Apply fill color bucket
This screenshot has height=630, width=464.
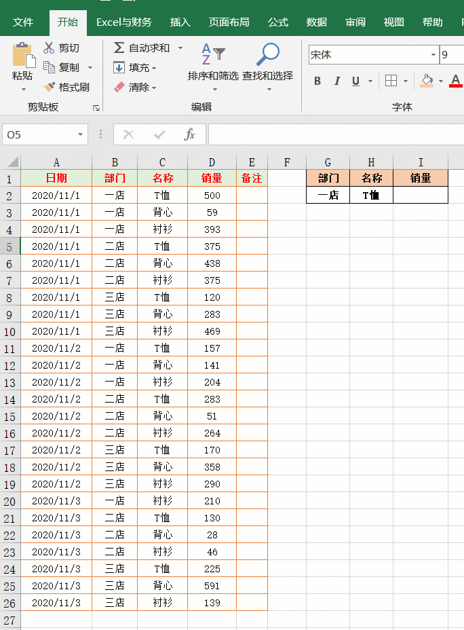click(x=427, y=81)
